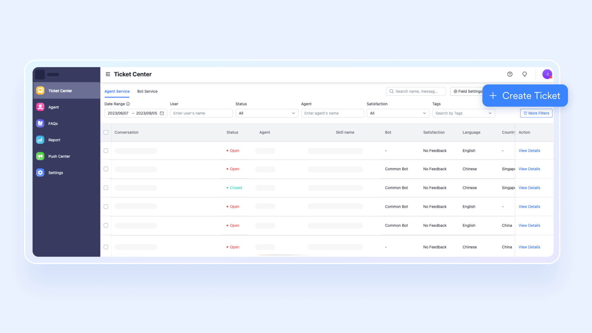The width and height of the screenshot is (592, 333).
Task: Click the horizontal scrollbar below the table
Action: (282, 255)
